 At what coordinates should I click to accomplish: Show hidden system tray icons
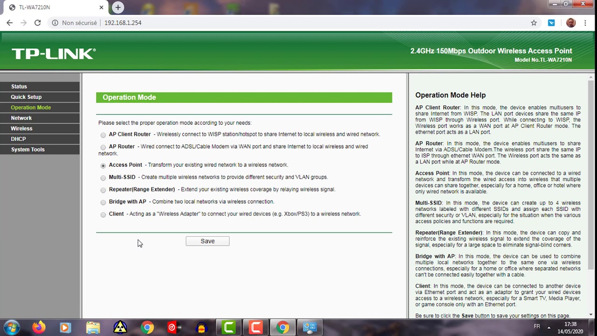pos(549,327)
